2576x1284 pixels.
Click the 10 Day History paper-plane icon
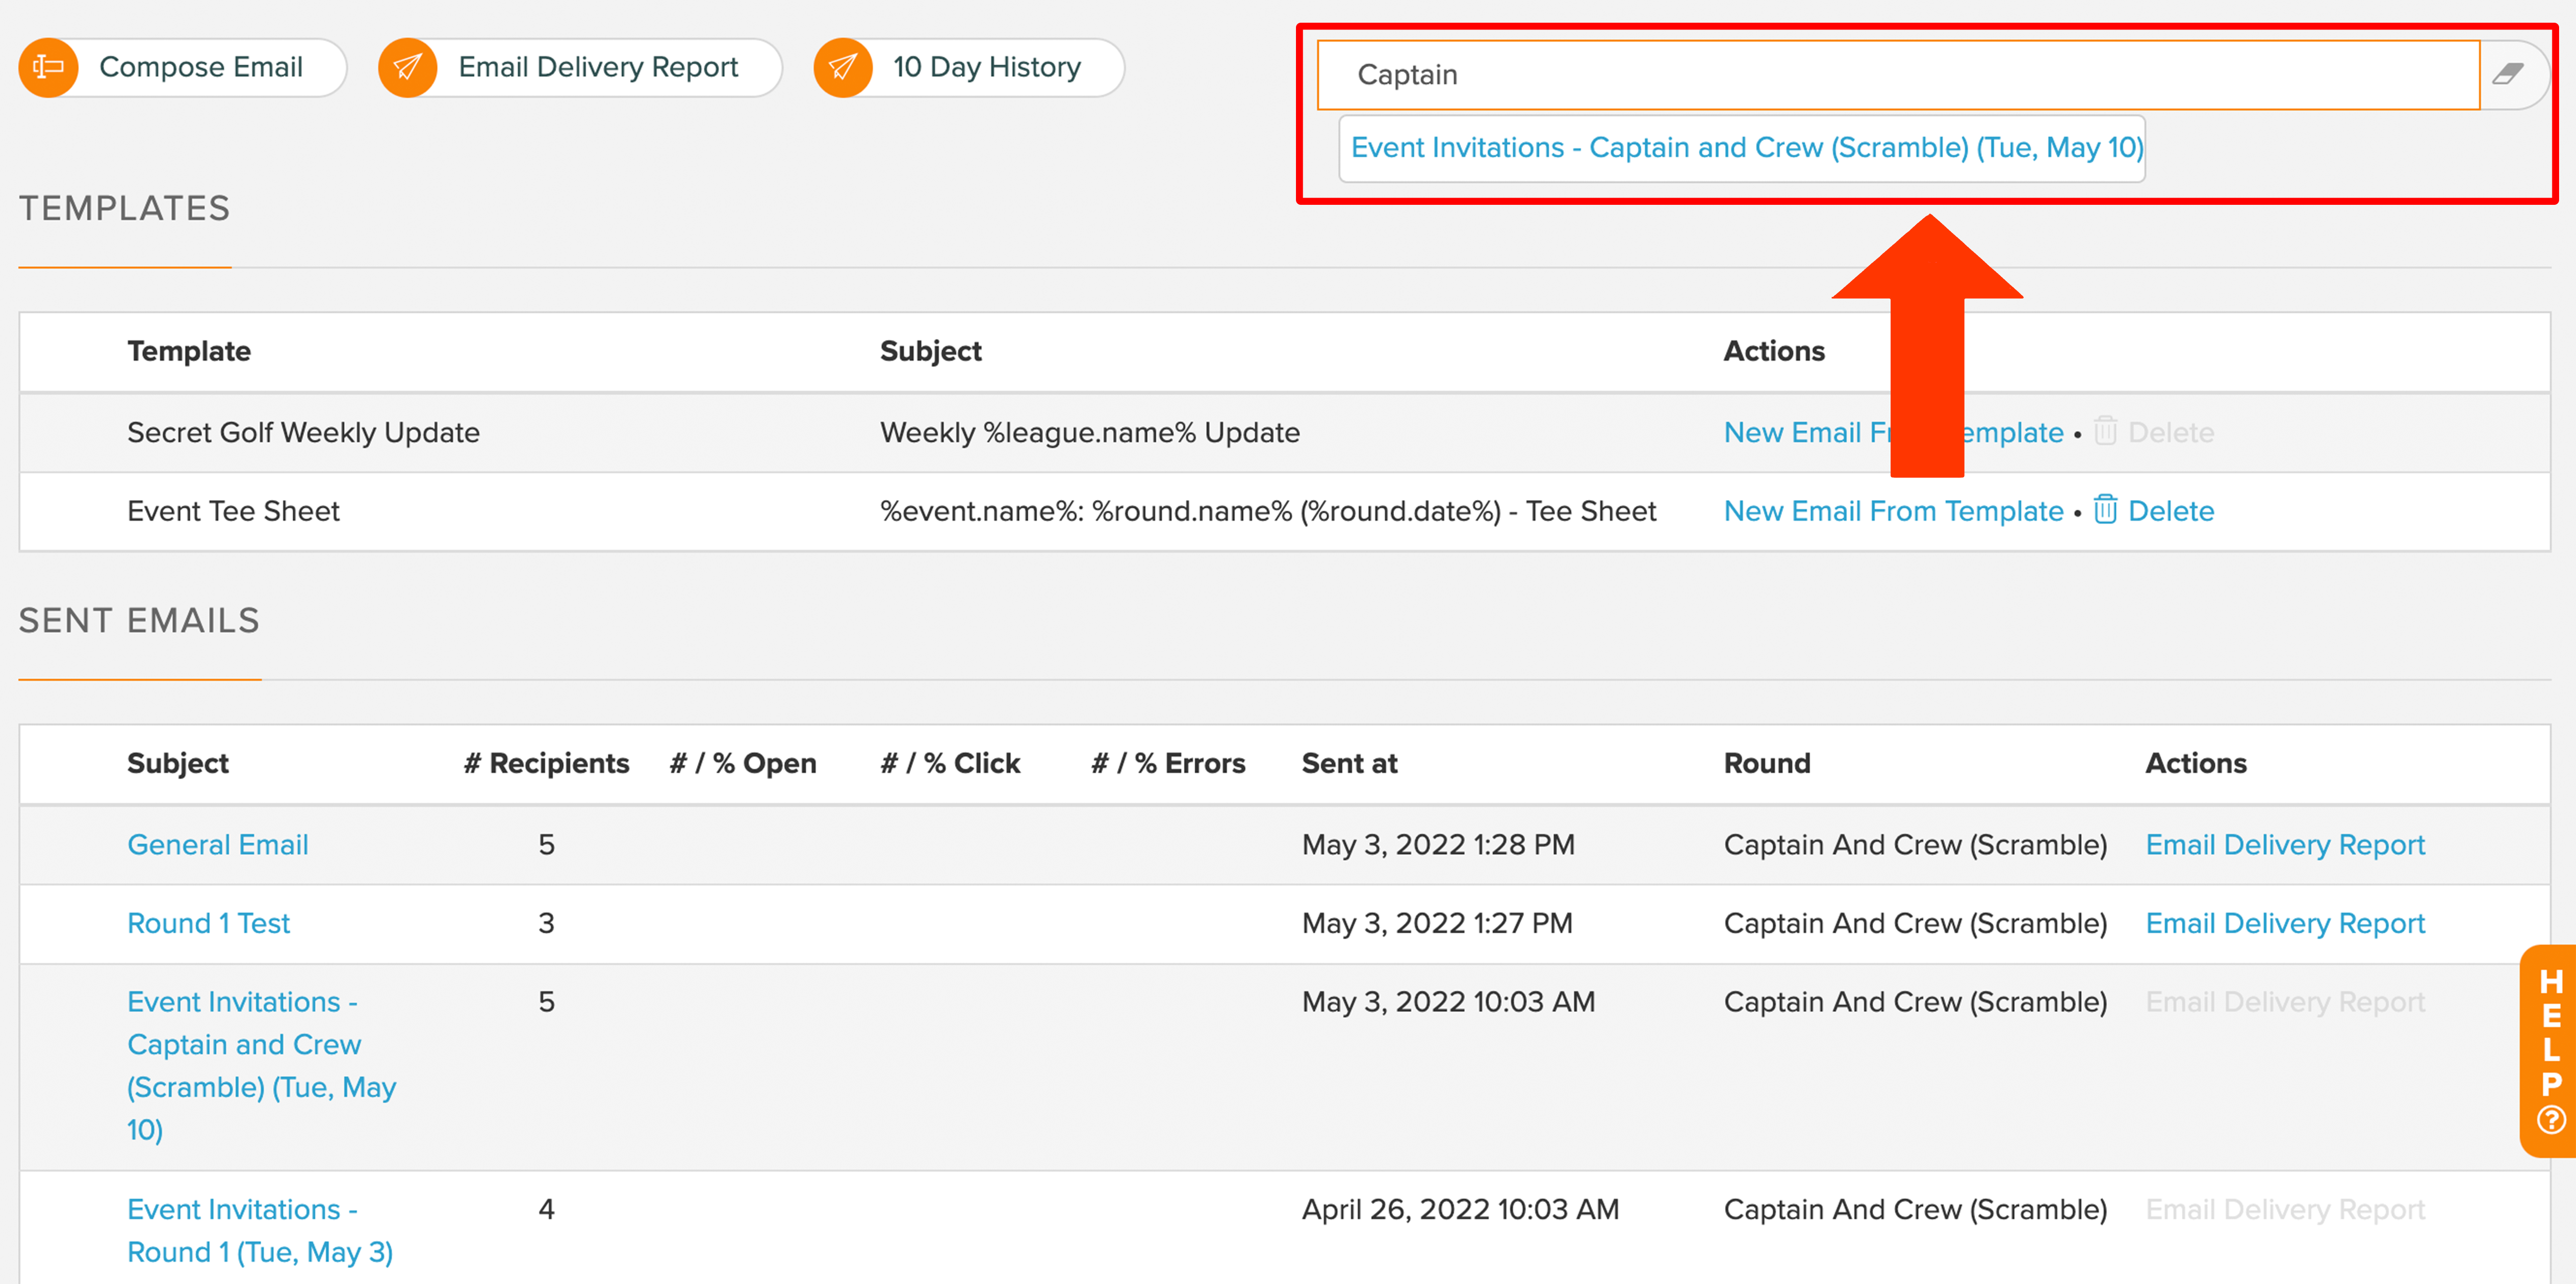842,68
